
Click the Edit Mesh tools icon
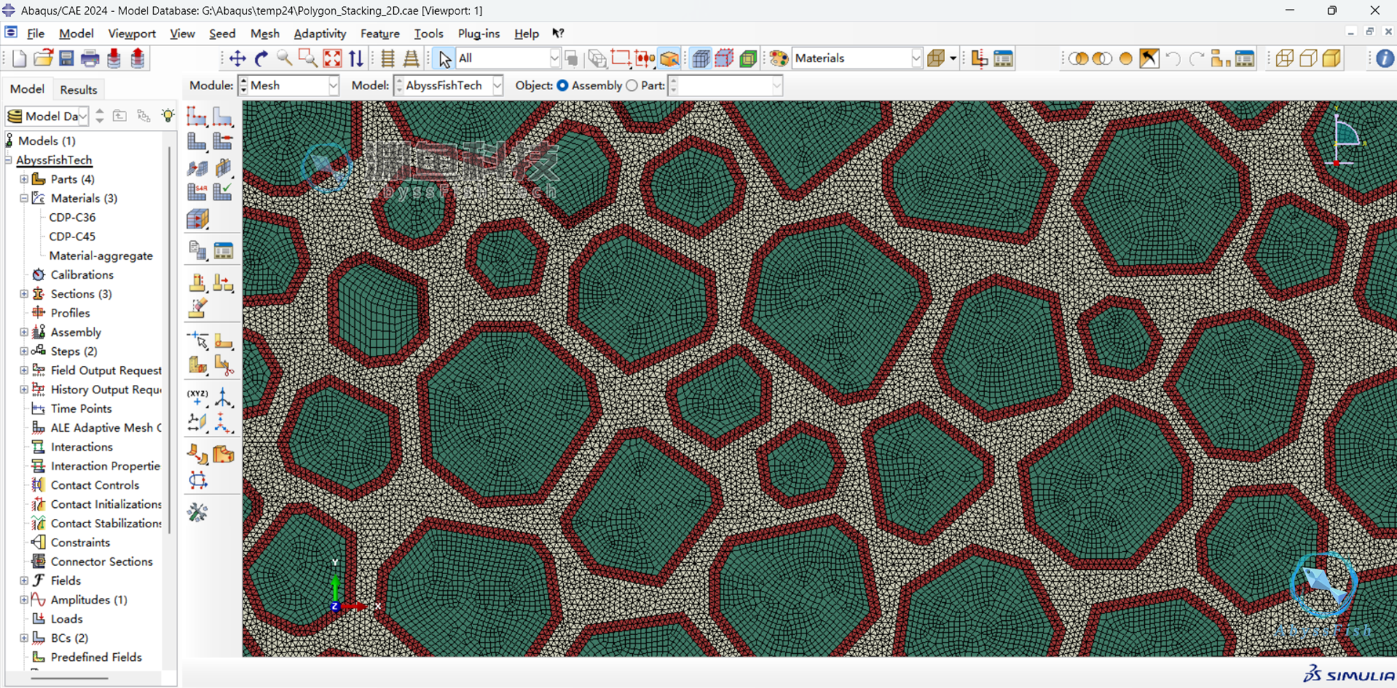[x=198, y=513]
